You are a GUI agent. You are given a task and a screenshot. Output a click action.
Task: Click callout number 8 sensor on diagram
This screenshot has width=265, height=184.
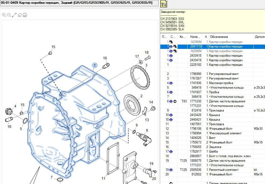[147, 130]
